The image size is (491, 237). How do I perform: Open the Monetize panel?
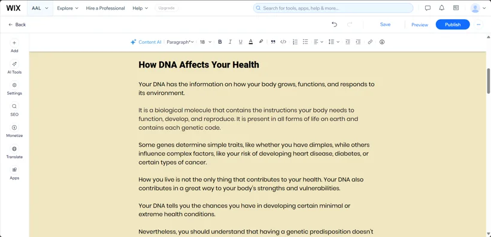click(14, 131)
